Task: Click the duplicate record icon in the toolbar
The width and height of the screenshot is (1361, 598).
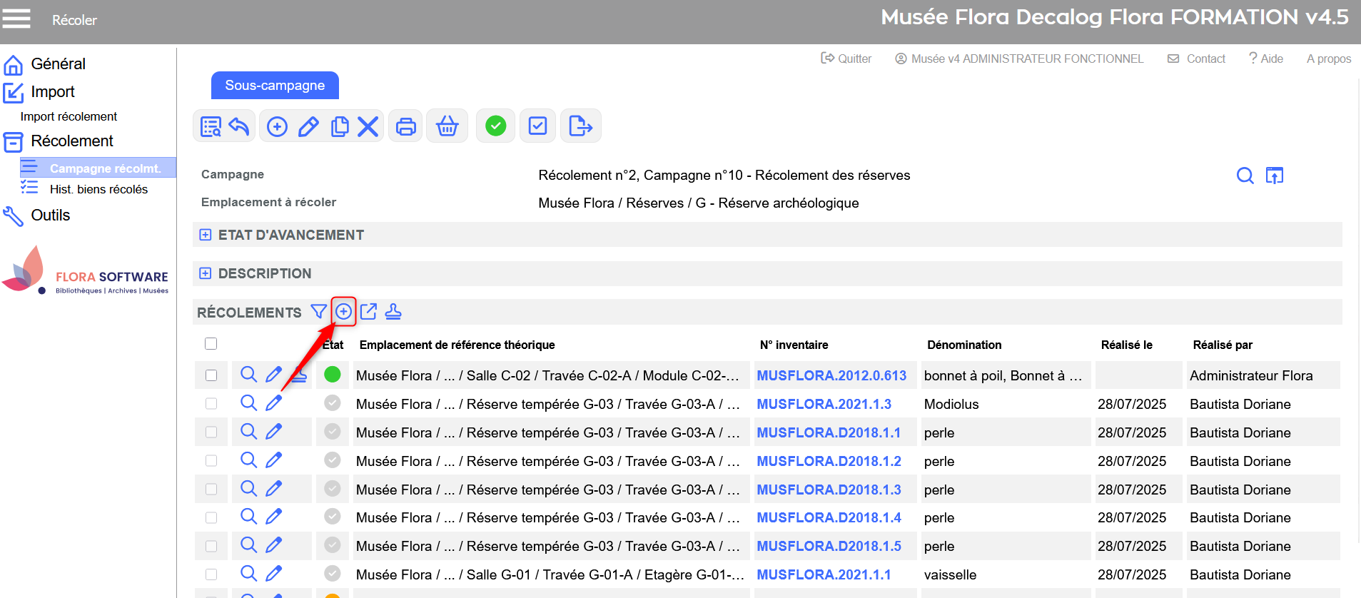Action: click(340, 127)
